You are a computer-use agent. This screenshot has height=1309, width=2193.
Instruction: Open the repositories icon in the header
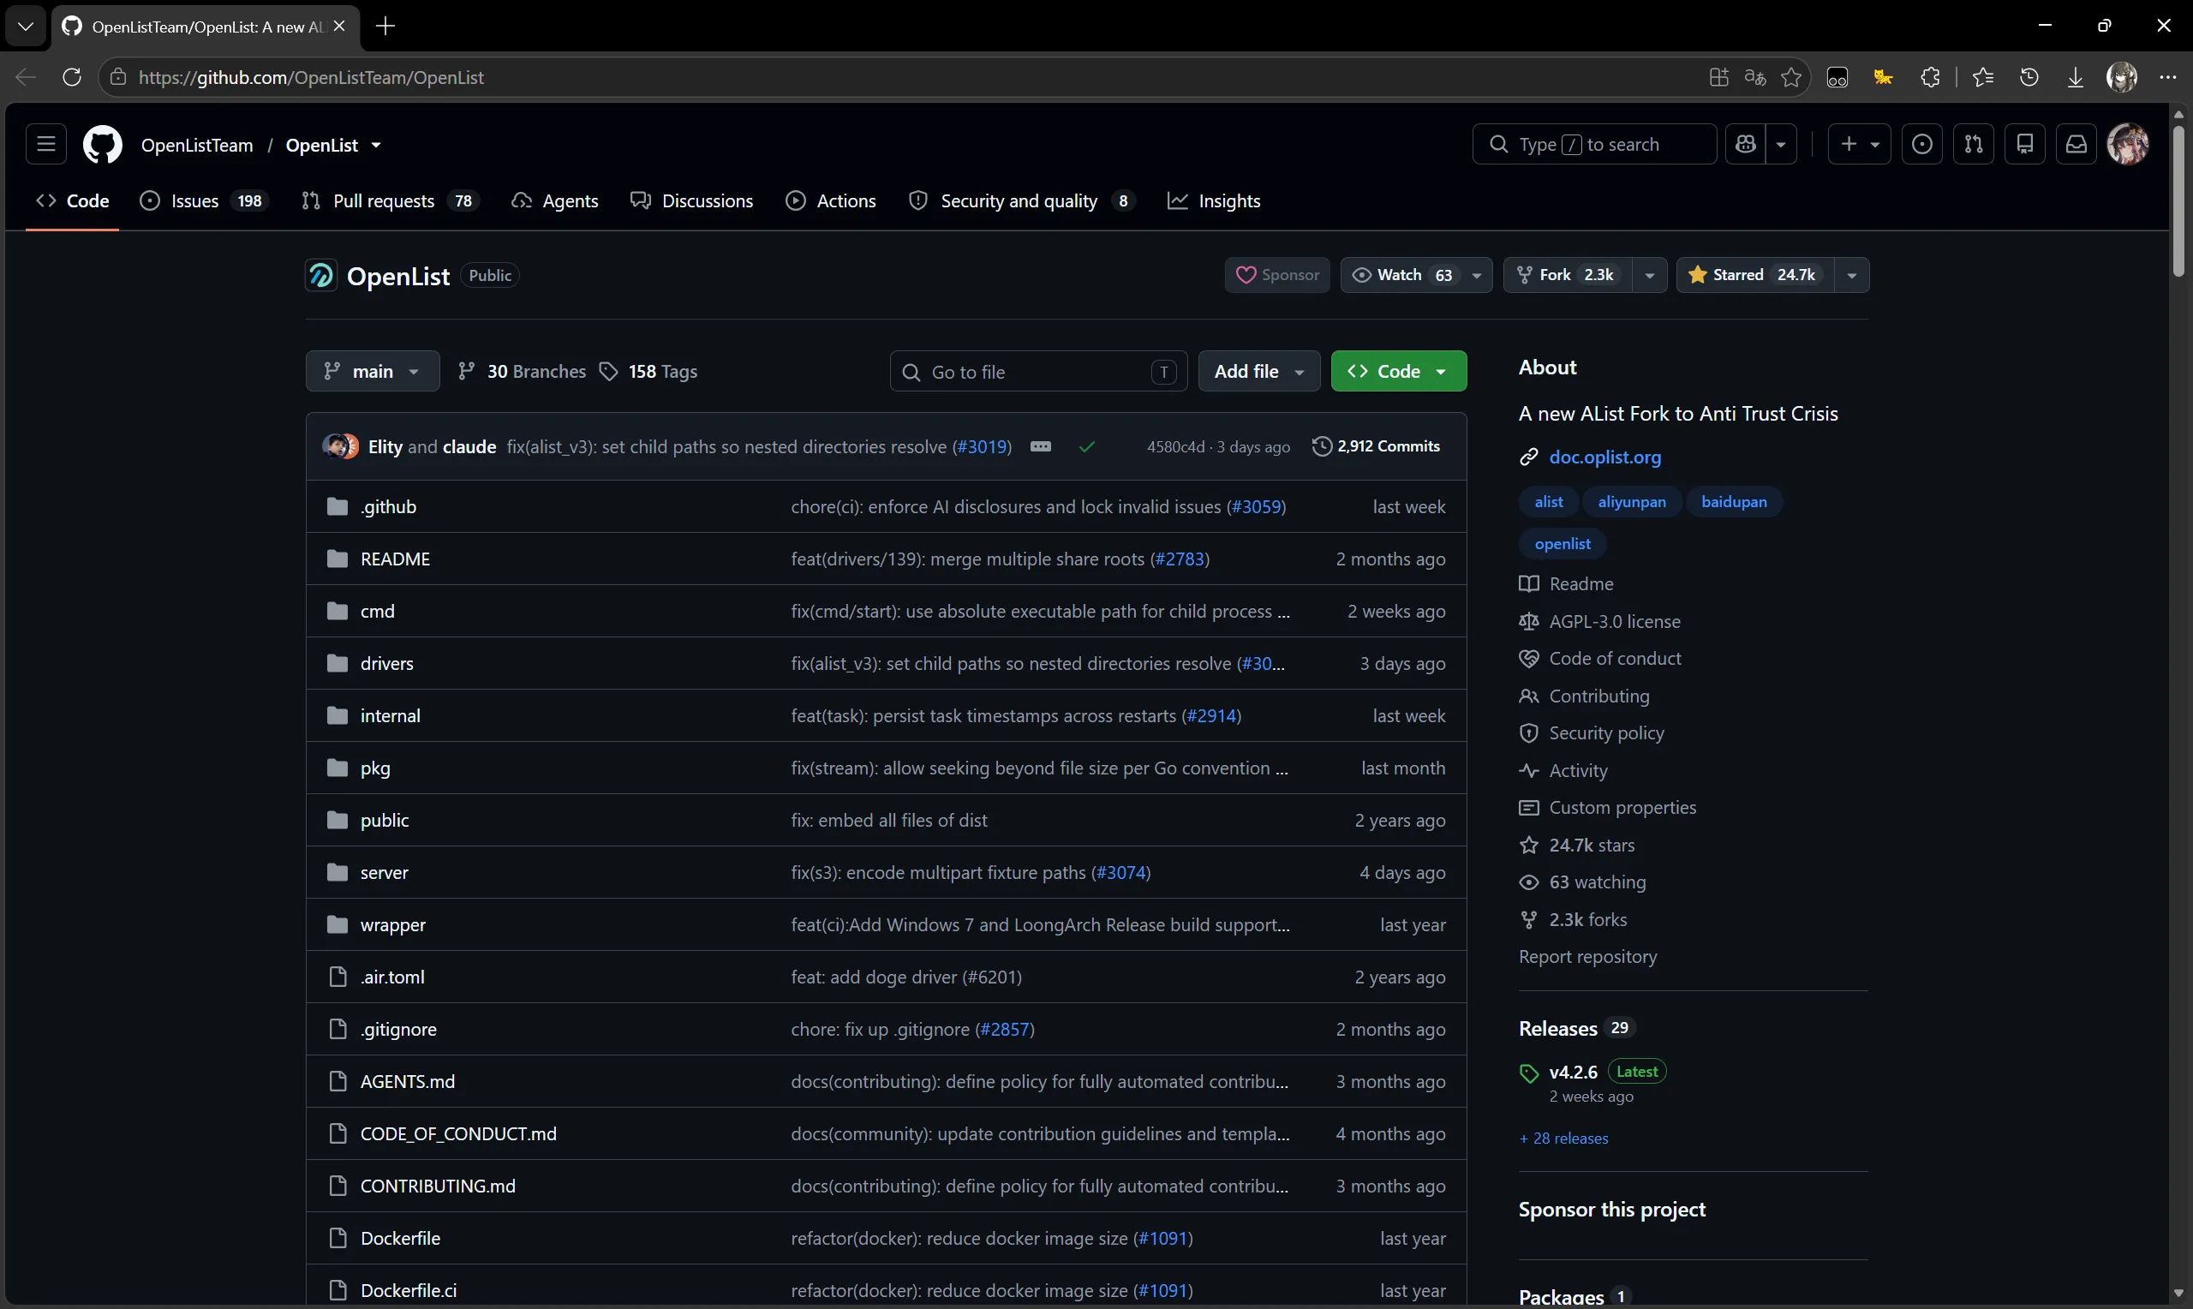(x=2024, y=145)
